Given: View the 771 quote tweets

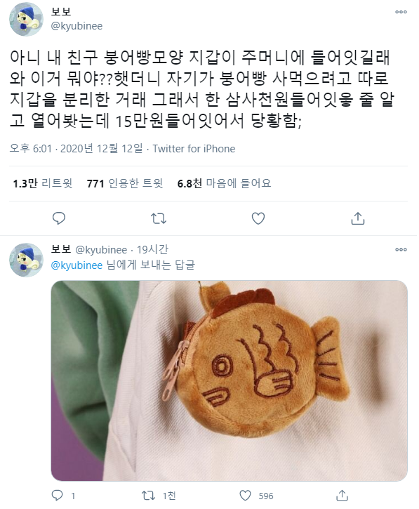Looking at the screenshot, I should pos(125,183).
